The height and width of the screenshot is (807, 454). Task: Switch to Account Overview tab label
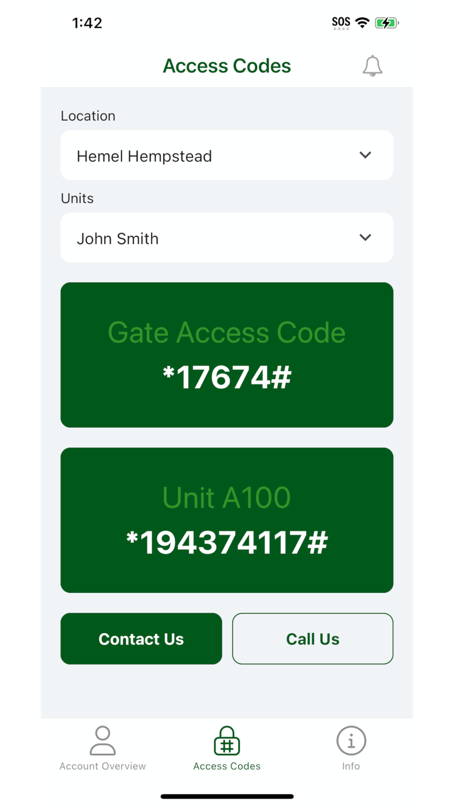click(x=103, y=766)
